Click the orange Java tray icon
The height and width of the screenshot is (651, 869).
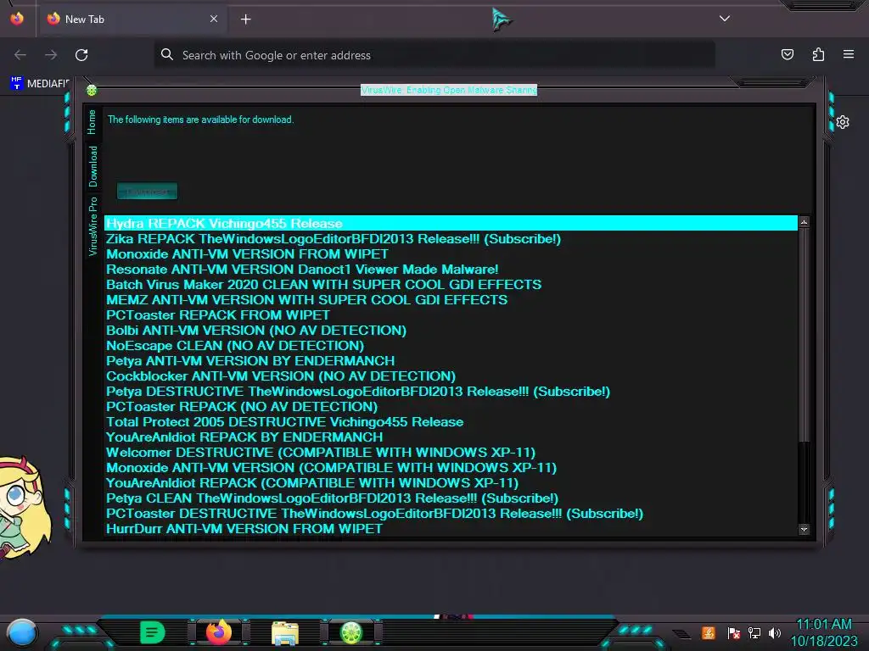pyautogui.click(x=709, y=632)
